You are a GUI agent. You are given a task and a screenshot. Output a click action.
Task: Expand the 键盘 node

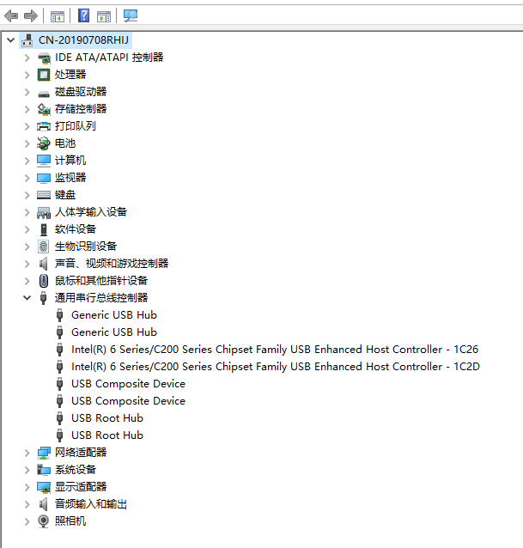pos(27,195)
